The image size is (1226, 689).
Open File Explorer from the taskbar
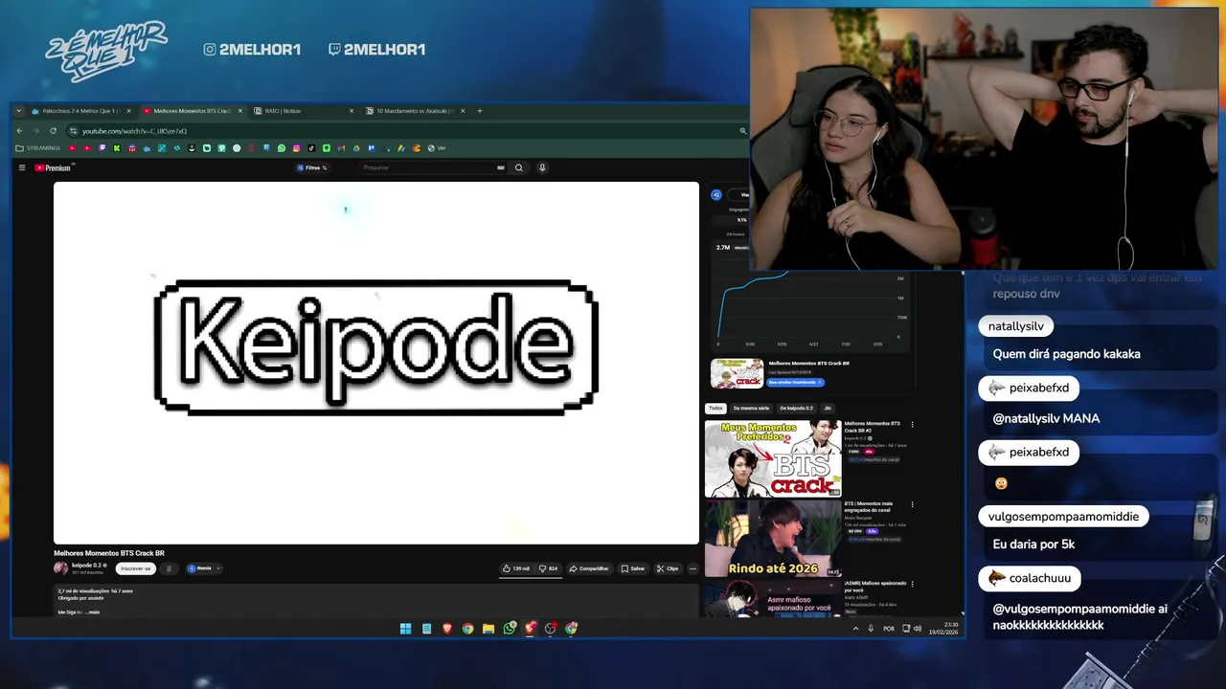488,629
